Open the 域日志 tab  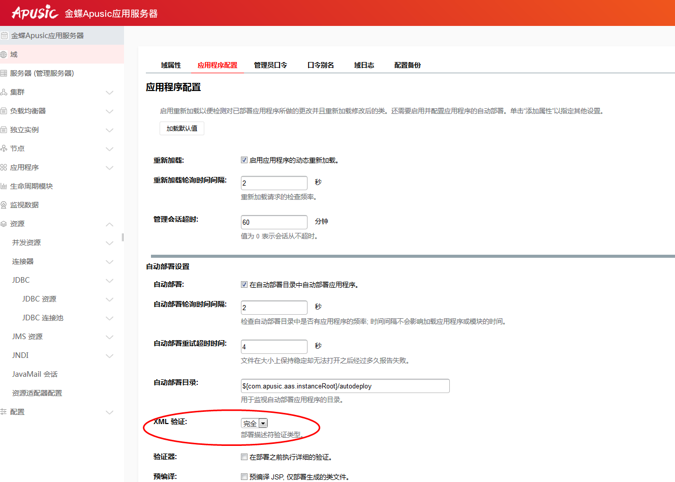click(364, 65)
